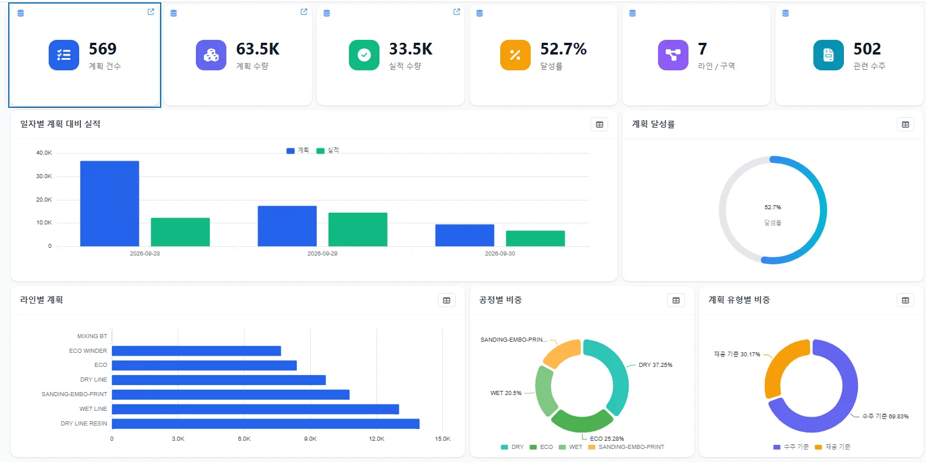Click the blue checklist icon beside 569
This screenshot has height=463, width=926.
click(x=64, y=55)
